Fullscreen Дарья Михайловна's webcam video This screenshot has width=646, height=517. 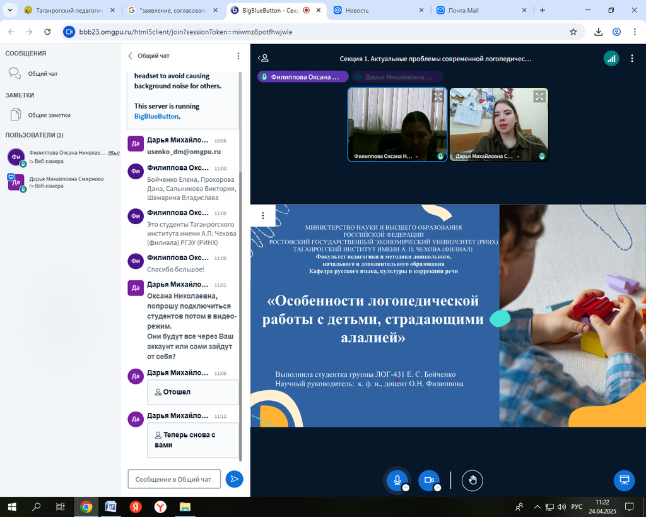click(x=539, y=97)
